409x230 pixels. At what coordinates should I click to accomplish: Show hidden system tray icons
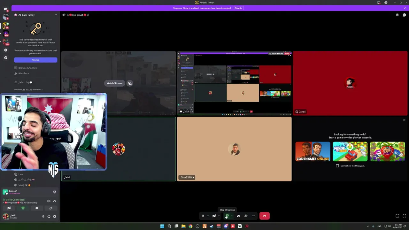tap(368, 226)
